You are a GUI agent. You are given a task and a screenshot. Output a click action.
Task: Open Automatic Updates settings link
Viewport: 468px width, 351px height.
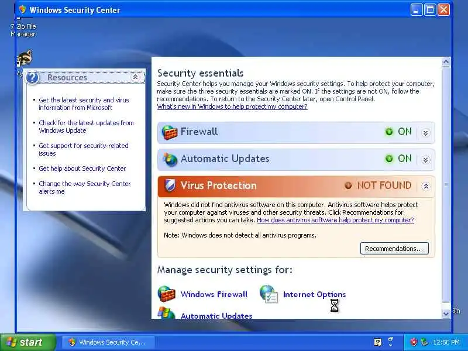tap(216, 315)
